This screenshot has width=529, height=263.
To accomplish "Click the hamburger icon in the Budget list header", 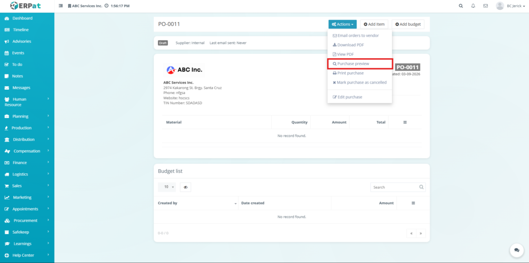I will pyautogui.click(x=413, y=203).
